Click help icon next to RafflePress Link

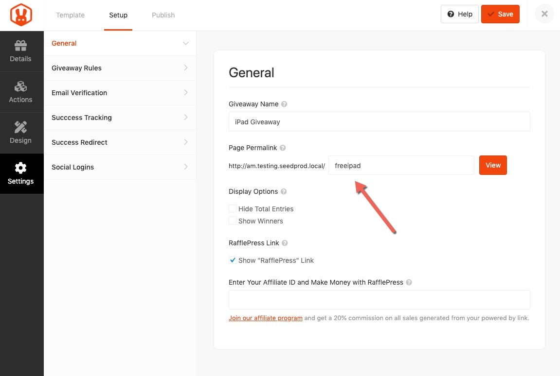pyautogui.click(x=285, y=243)
